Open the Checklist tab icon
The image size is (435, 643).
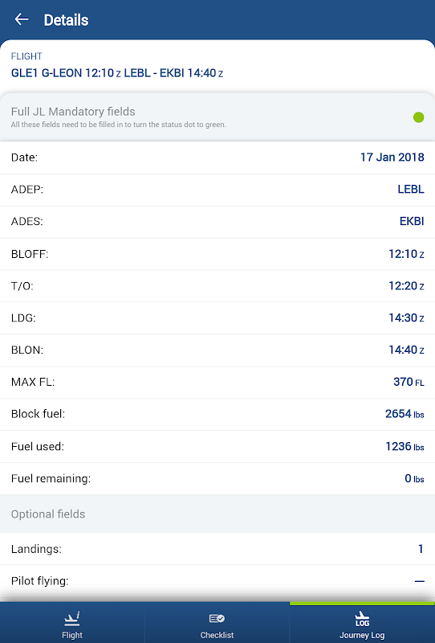coord(217,618)
